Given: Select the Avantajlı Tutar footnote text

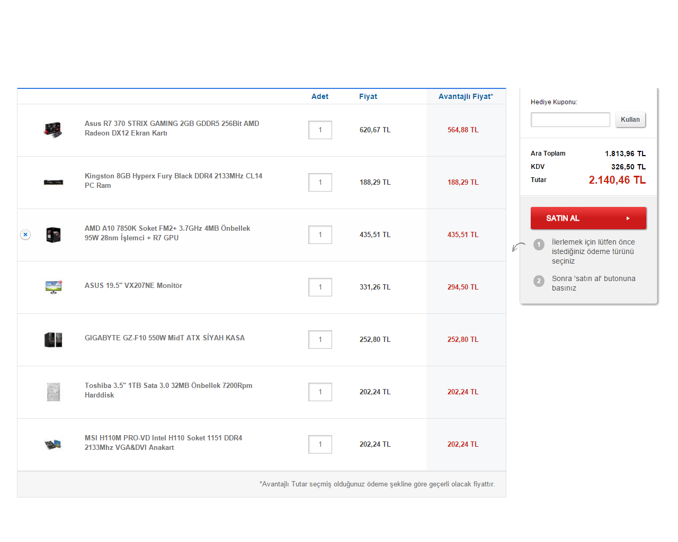Looking at the screenshot, I should pyautogui.click(x=377, y=484).
